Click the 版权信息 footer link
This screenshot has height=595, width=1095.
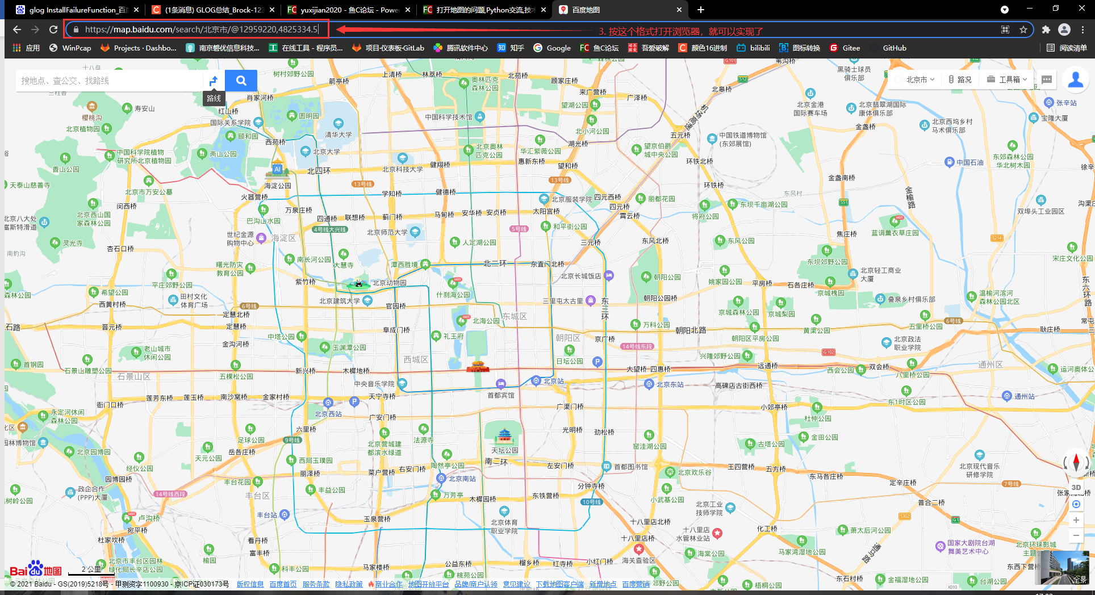click(250, 584)
